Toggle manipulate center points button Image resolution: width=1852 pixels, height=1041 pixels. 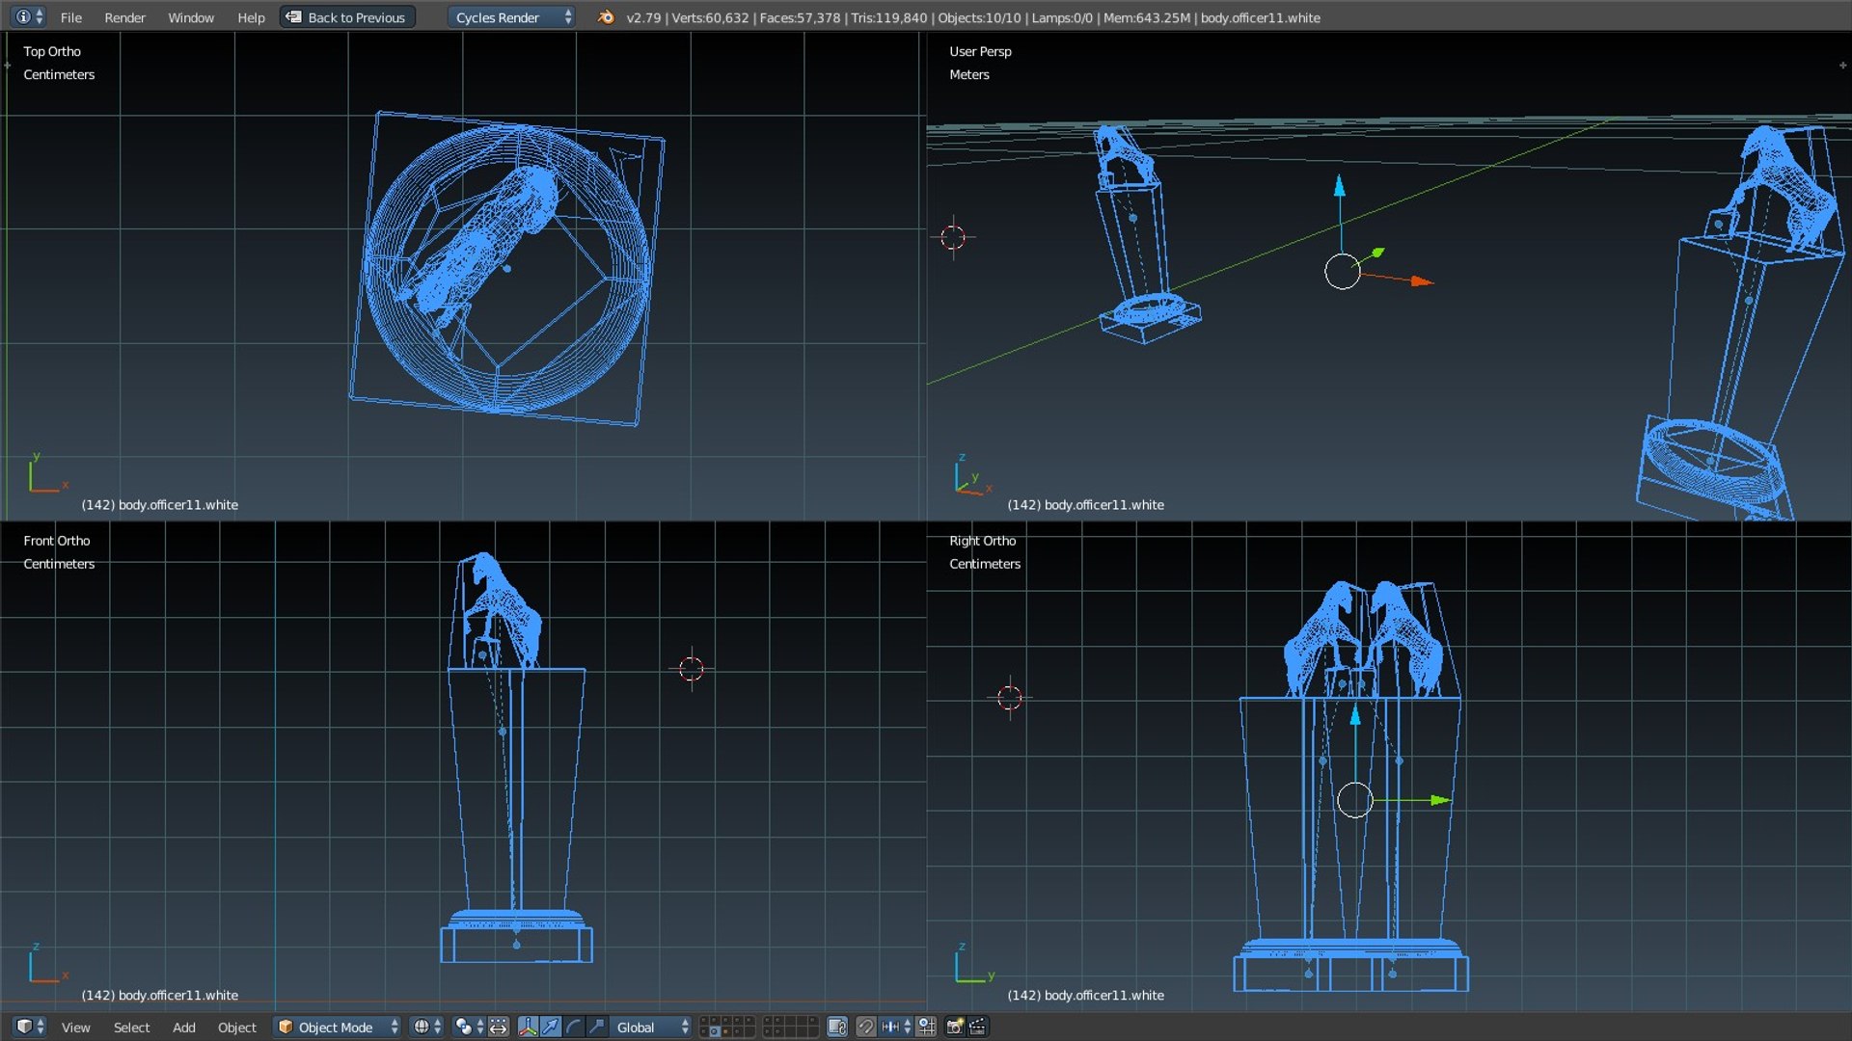tap(498, 1027)
